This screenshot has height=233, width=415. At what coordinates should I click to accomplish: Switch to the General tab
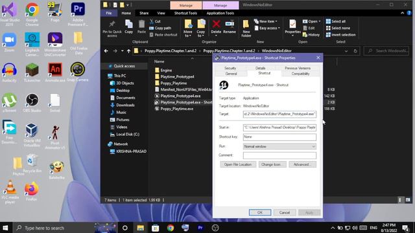[231, 74]
